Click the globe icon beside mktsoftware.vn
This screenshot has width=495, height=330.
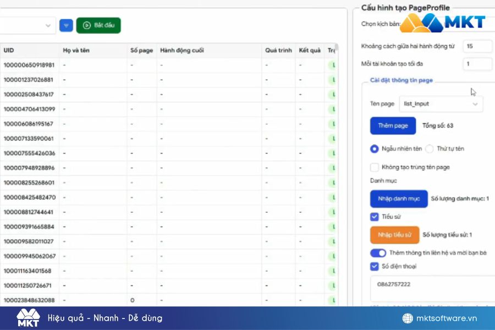click(x=407, y=318)
